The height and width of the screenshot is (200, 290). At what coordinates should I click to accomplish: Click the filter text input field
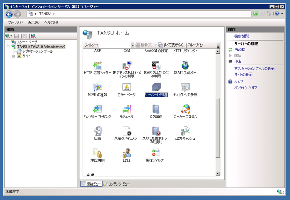click(115, 45)
